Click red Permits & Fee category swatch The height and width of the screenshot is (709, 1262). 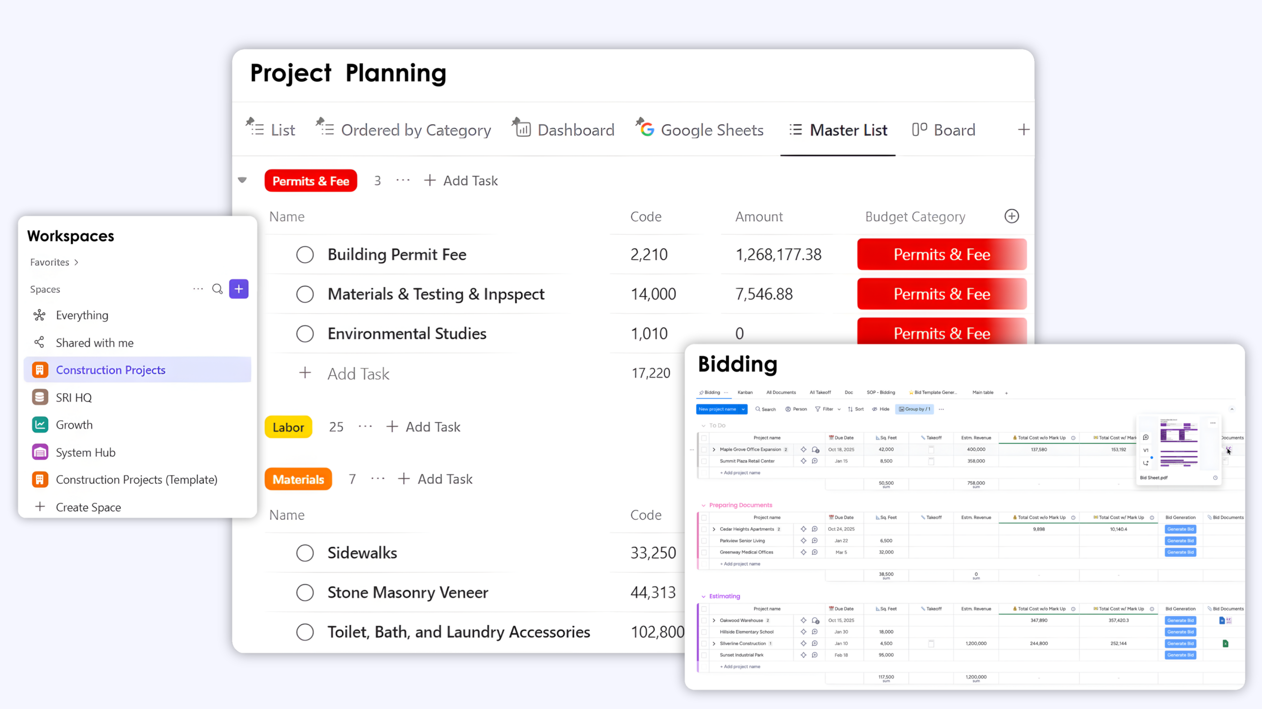tap(942, 255)
